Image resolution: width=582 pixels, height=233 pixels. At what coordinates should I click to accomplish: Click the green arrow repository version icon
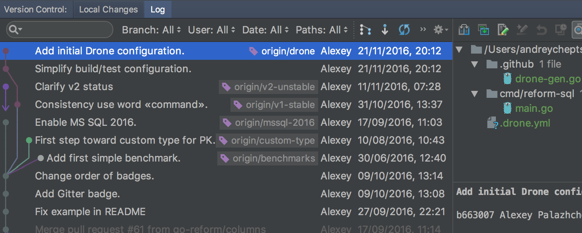click(x=483, y=30)
